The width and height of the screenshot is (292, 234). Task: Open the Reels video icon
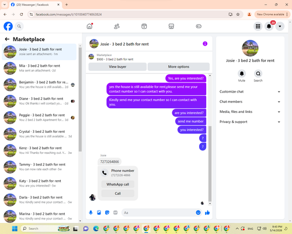(144, 26)
